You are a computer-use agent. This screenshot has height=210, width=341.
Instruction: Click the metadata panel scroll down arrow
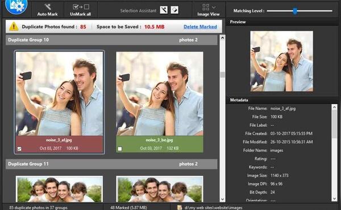(x=335, y=198)
